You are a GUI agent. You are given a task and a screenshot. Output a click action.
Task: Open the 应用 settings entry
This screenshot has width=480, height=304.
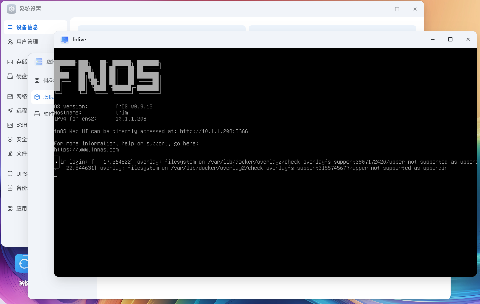pyautogui.click(x=17, y=208)
